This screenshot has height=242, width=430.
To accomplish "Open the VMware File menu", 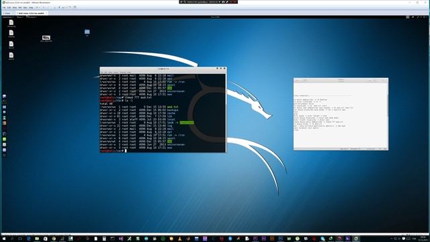I will click(4, 7).
